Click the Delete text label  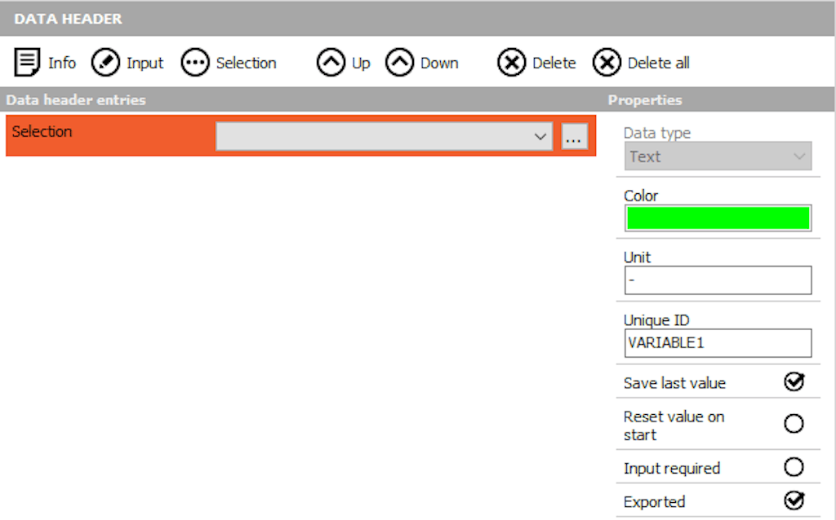tap(554, 63)
